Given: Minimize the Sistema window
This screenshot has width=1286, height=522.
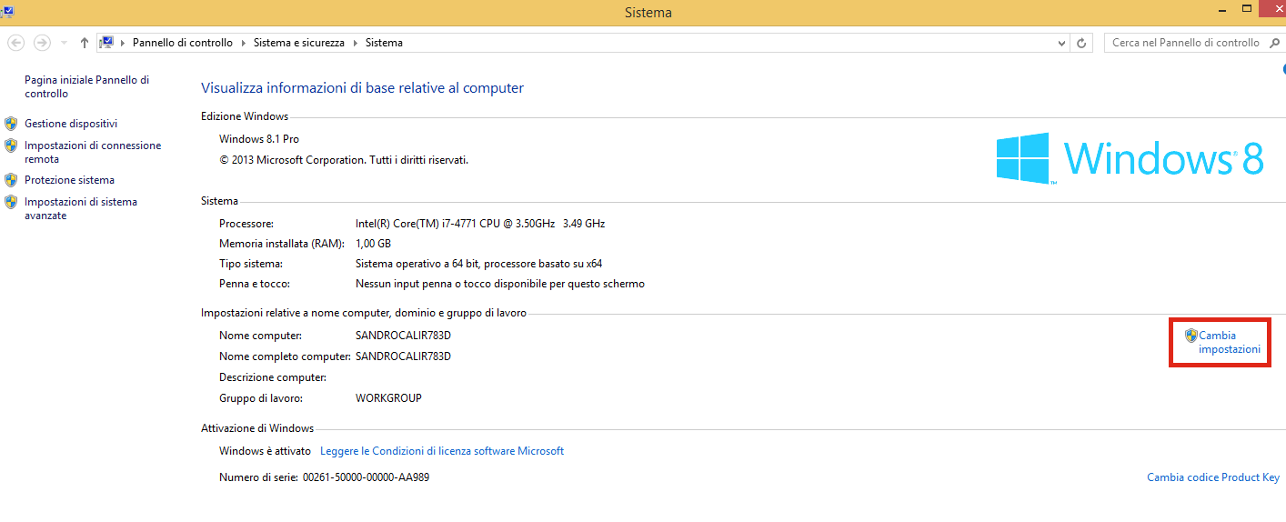Looking at the screenshot, I should 1222,9.
